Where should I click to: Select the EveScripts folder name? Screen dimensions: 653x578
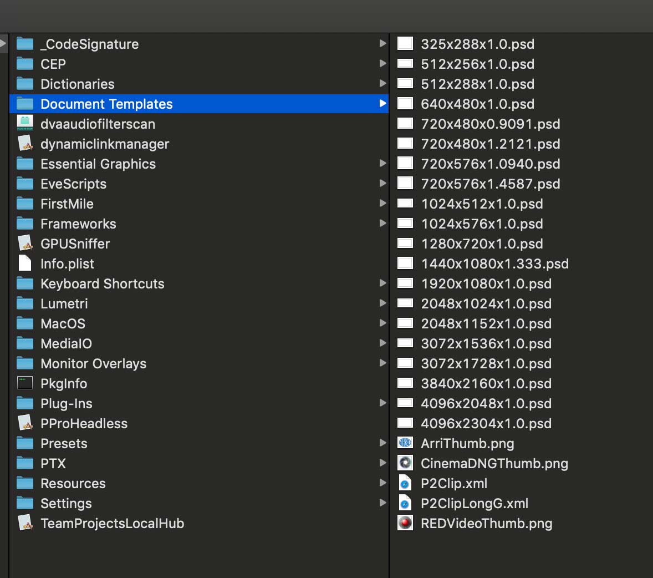pyautogui.click(x=73, y=184)
